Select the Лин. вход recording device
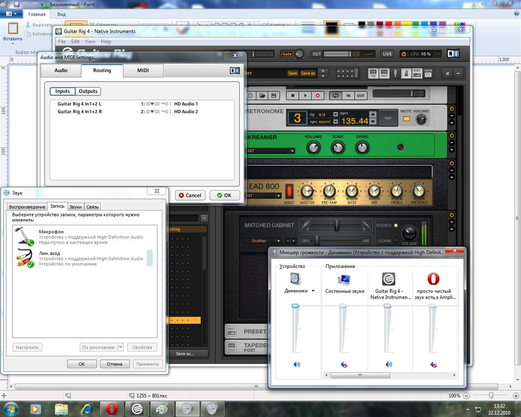Image resolution: width=521 pixels, height=417 pixels. [x=84, y=259]
